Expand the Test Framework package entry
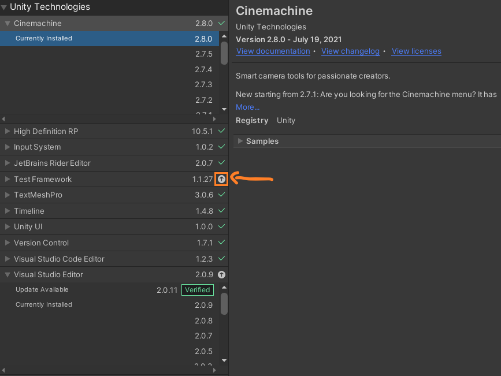 8,179
